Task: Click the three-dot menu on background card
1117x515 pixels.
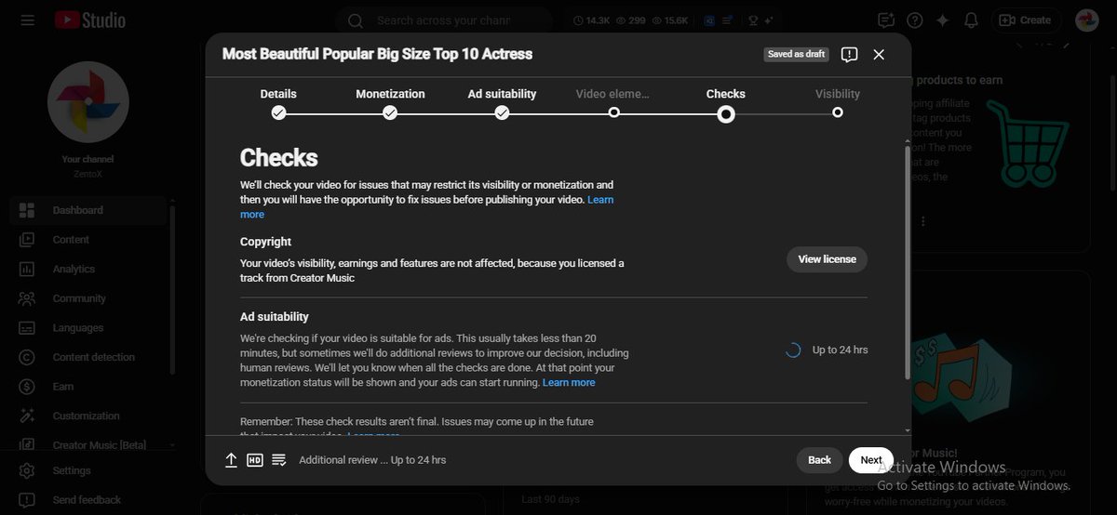Action: pos(923,221)
